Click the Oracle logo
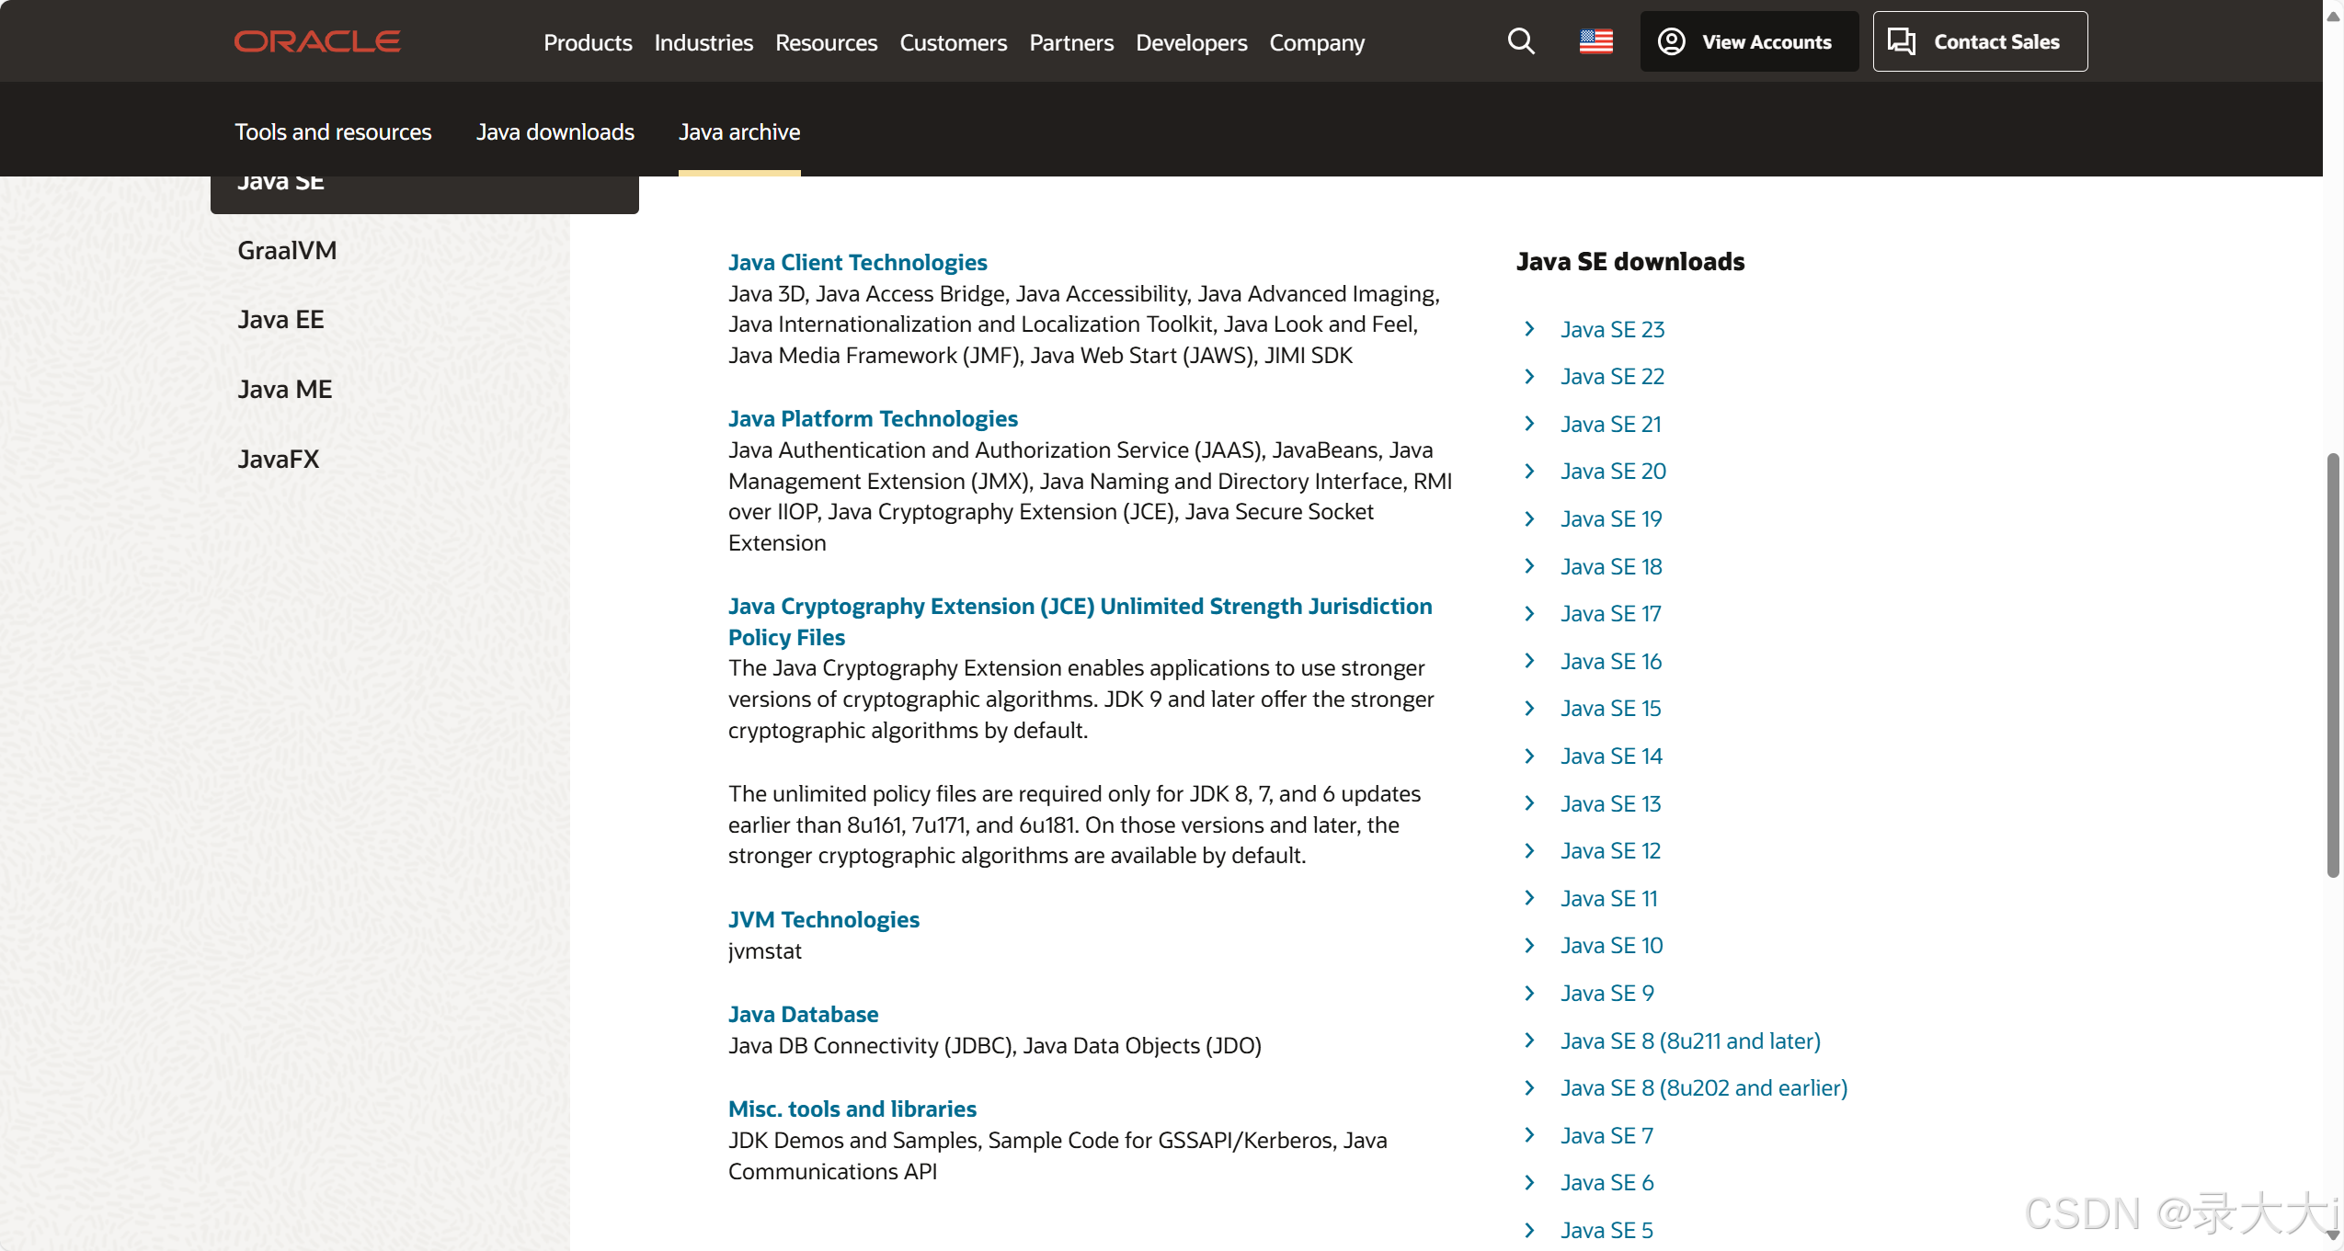The height and width of the screenshot is (1251, 2344). pyautogui.click(x=317, y=41)
